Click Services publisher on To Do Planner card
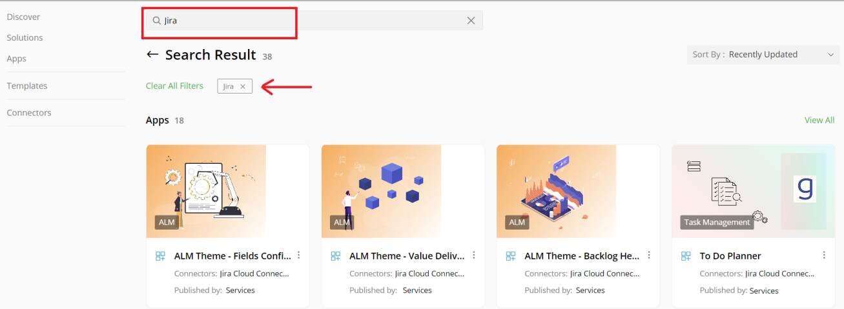 [x=764, y=291]
